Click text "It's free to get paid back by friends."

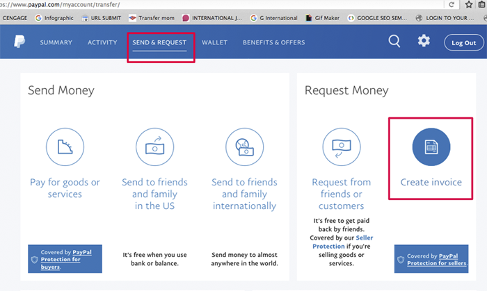pos(342,225)
